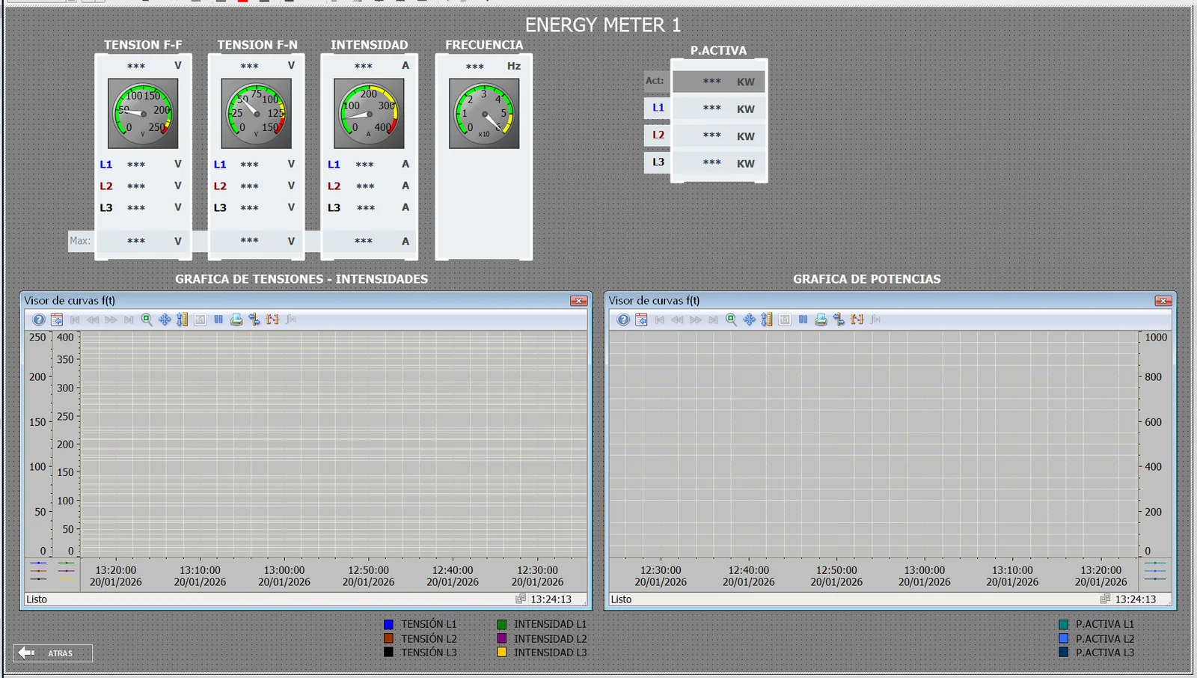Activate zoom area tool in the potencias viewer
Screen dimensions: 1197x678
pos(731,320)
